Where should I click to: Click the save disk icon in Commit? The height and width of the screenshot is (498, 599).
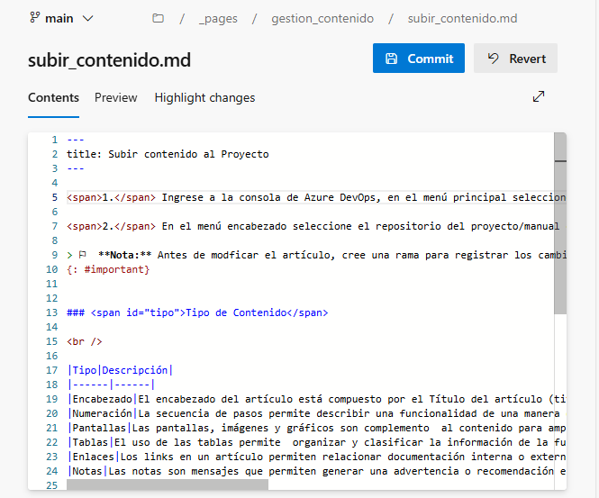pos(392,59)
